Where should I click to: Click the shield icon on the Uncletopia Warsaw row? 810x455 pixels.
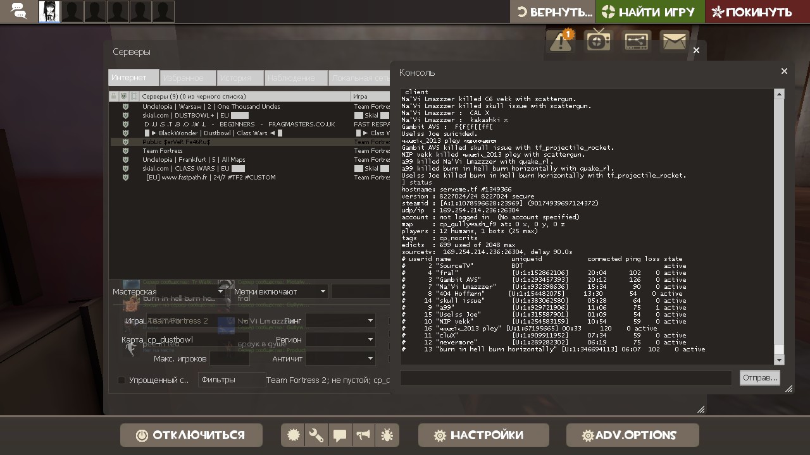point(125,107)
